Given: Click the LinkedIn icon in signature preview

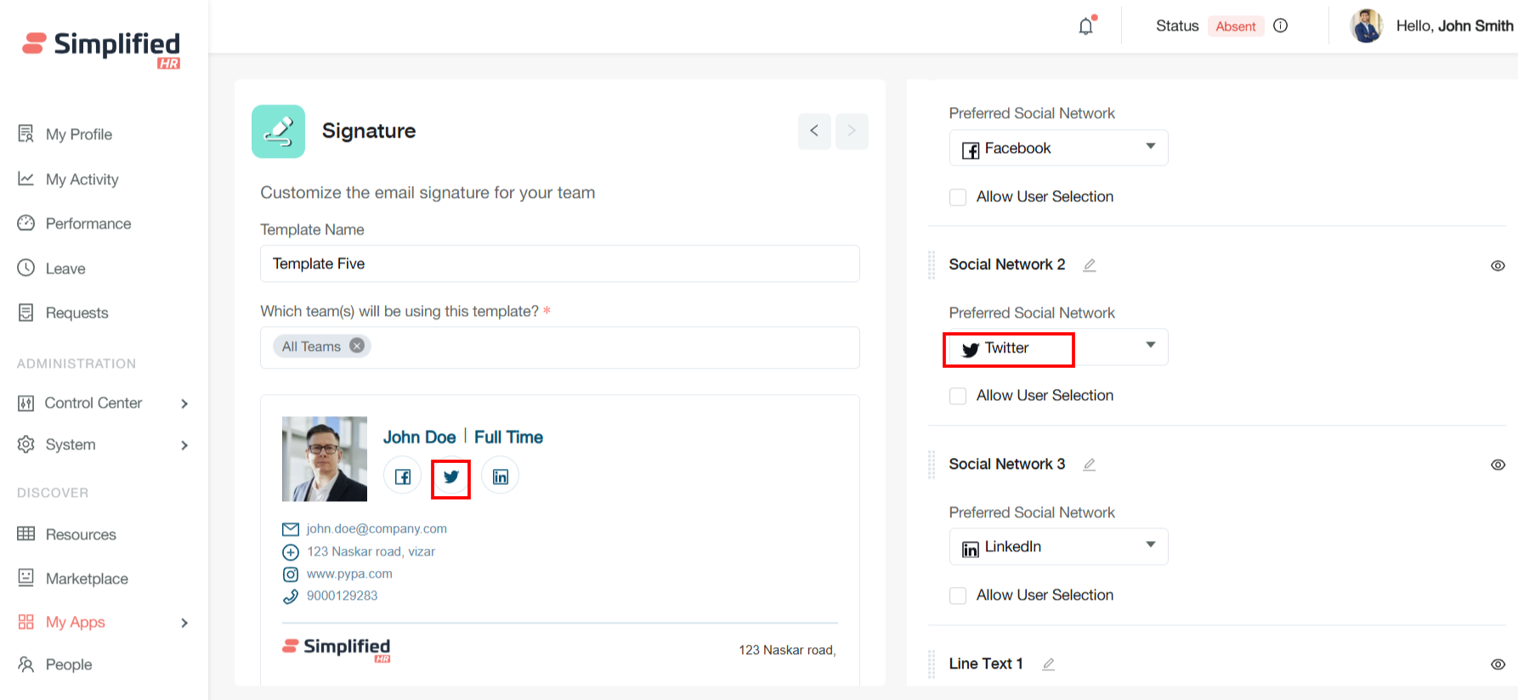Looking at the screenshot, I should pos(501,477).
